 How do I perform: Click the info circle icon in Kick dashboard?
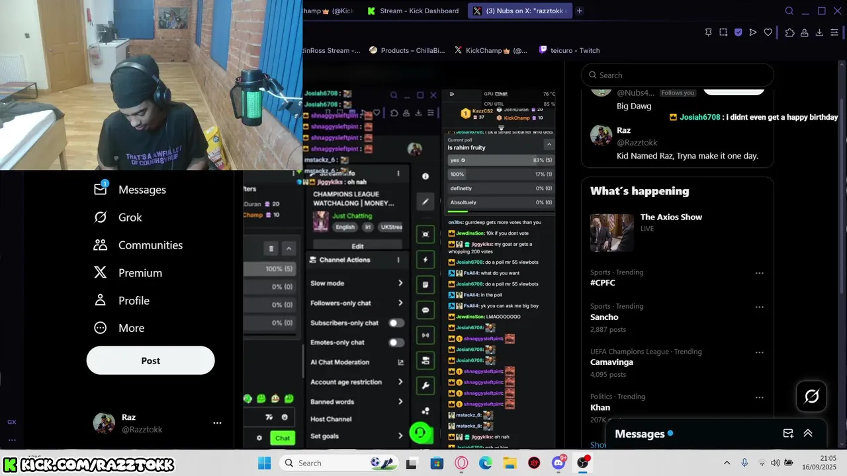pos(425,177)
